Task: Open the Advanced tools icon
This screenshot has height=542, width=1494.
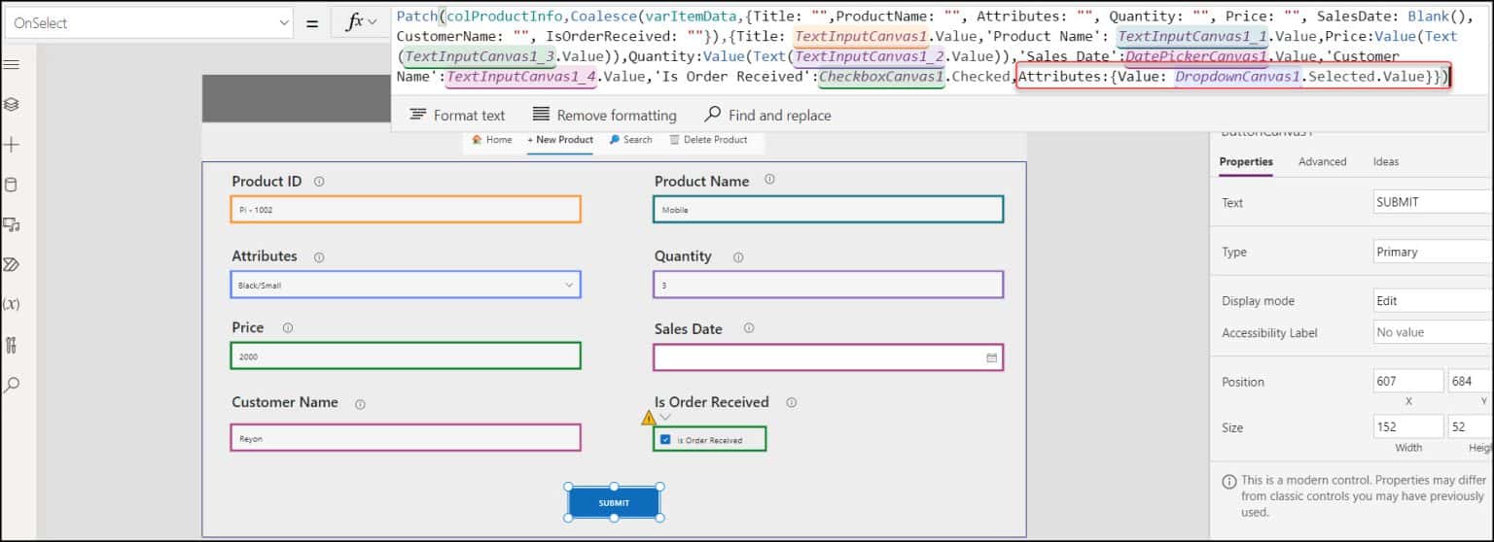Action: [x=12, y=345]
